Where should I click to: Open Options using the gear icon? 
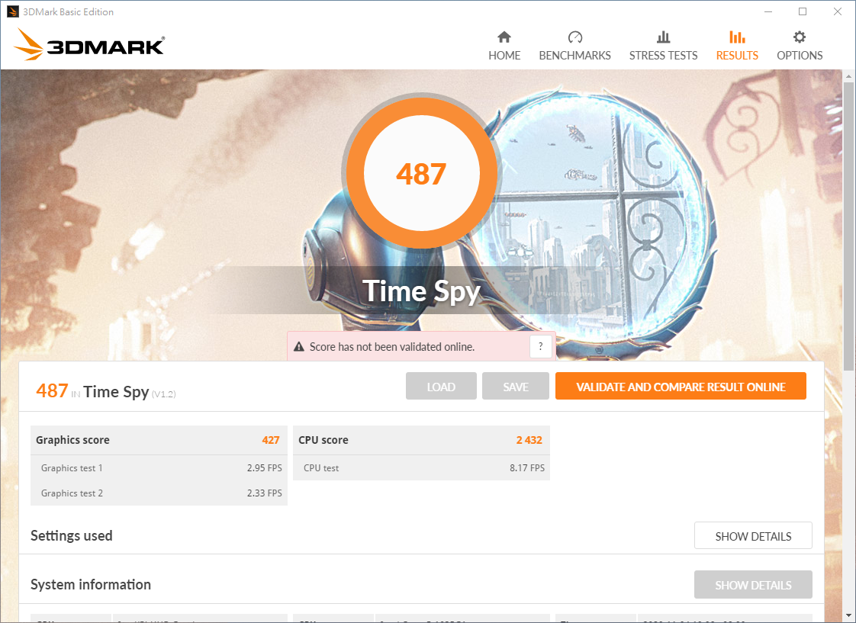click(x=799, y=37)
